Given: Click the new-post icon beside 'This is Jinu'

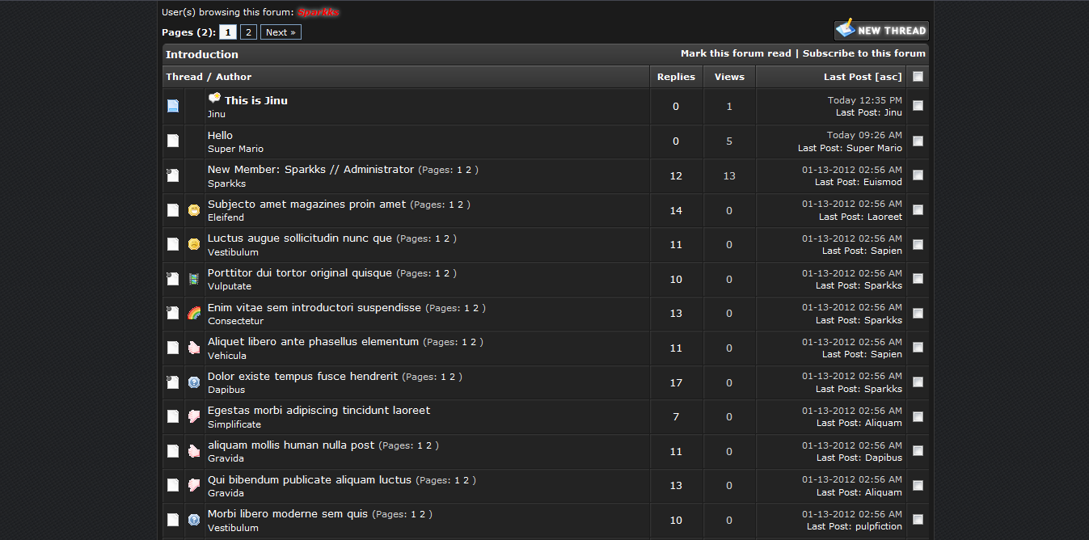Looking at the screenshot, I should (x=214, y=99).
